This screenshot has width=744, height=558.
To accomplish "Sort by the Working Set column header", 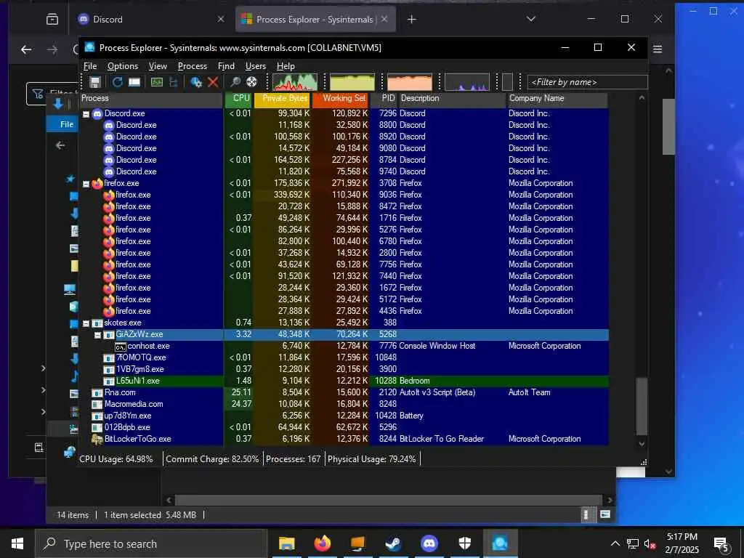I will click(340, 98).
